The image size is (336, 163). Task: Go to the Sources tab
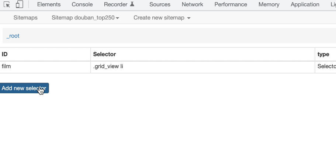tap(160, 4)
